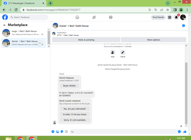Screen dimensions: 191x140
Task: Open the first Chrome taskbar icon
Action: [20, 138]
